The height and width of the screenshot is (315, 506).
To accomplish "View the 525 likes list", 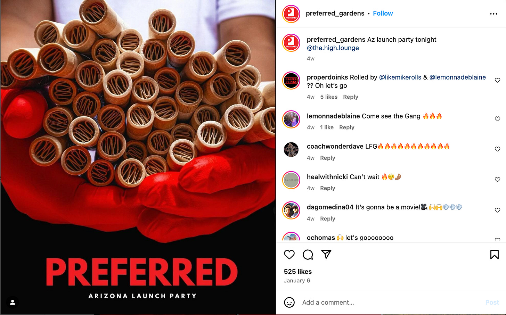I will pos(298,272).
